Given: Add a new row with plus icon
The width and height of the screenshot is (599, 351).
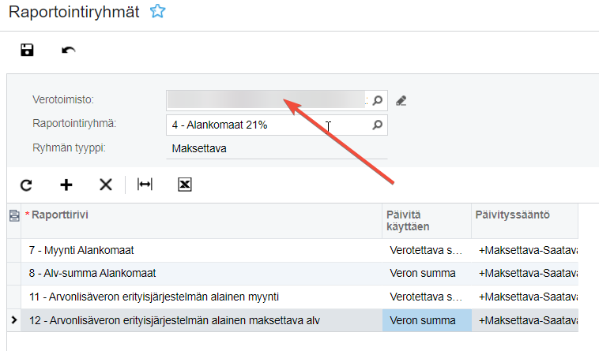Looking at the screenshot, I should pyautogui.click(x=66, y=185).
